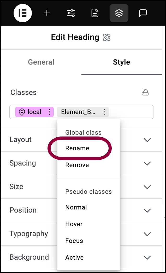Open the Class Manager icon beside Classes
Screen dimensions: 166x273
145,92
